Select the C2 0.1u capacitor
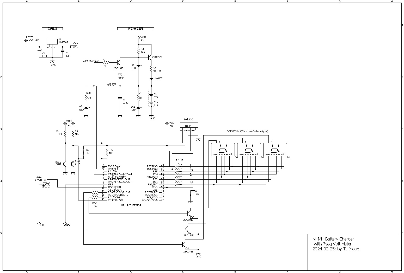 63,51
